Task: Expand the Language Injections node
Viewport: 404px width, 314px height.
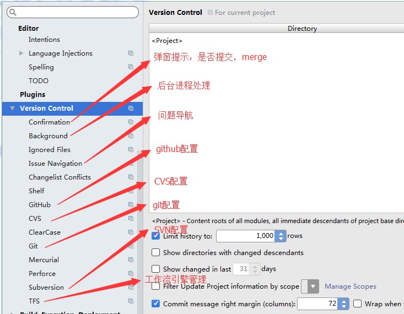Action: [21, 53]
